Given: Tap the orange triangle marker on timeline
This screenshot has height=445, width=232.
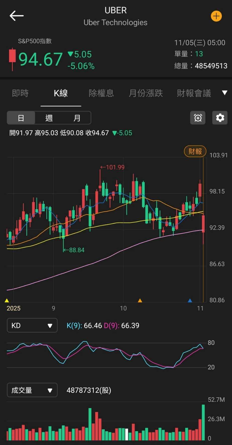Looking at the screenshot, I should (x=140, y=300).
